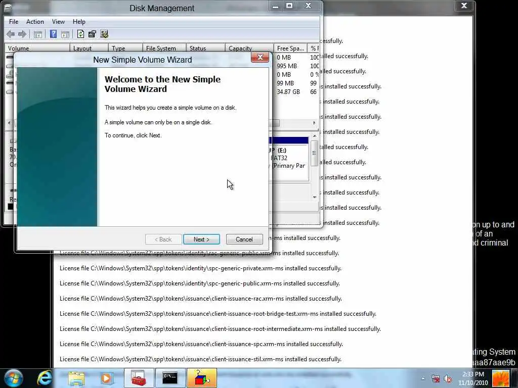Click the client-issuance-spc.xrm-ms license line
The image size is (518, 388).
201,344
